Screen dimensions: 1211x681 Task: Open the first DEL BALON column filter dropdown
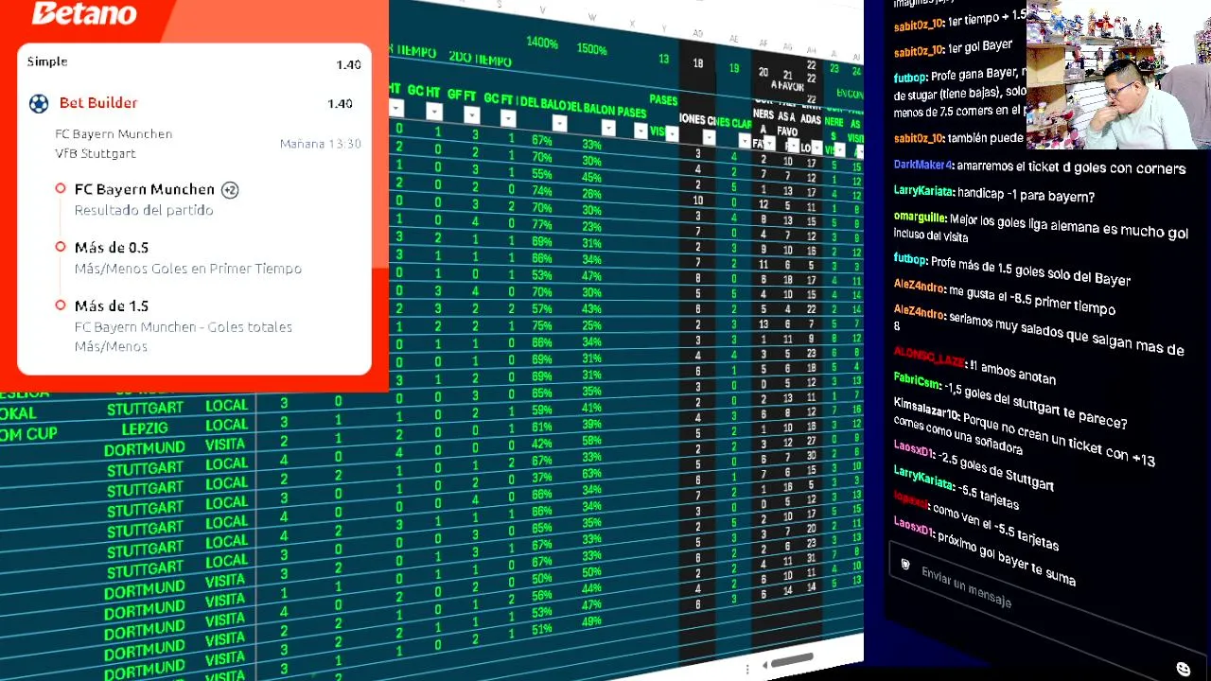[559, 124]
